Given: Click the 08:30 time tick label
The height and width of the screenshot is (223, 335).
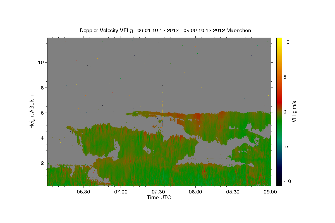Looking at the screenshot, I should click(233, 192).
